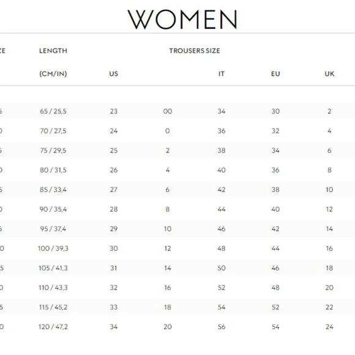Select IT size 42 cell
This screenshot has width=355, height=355.
click(222, 190)
